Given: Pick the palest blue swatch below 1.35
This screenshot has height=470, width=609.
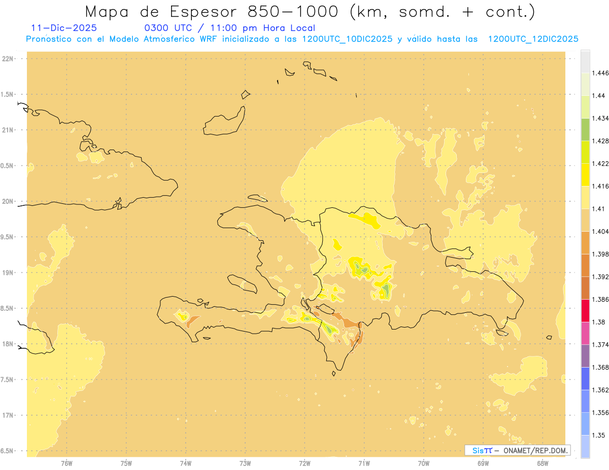Looking at the screenshot, I should pyautogui.click(x=585, y=447).
